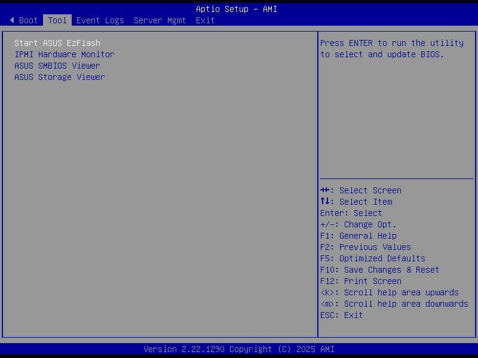Click '<m>: Scroll help area downwards' hint

(394, 304)
